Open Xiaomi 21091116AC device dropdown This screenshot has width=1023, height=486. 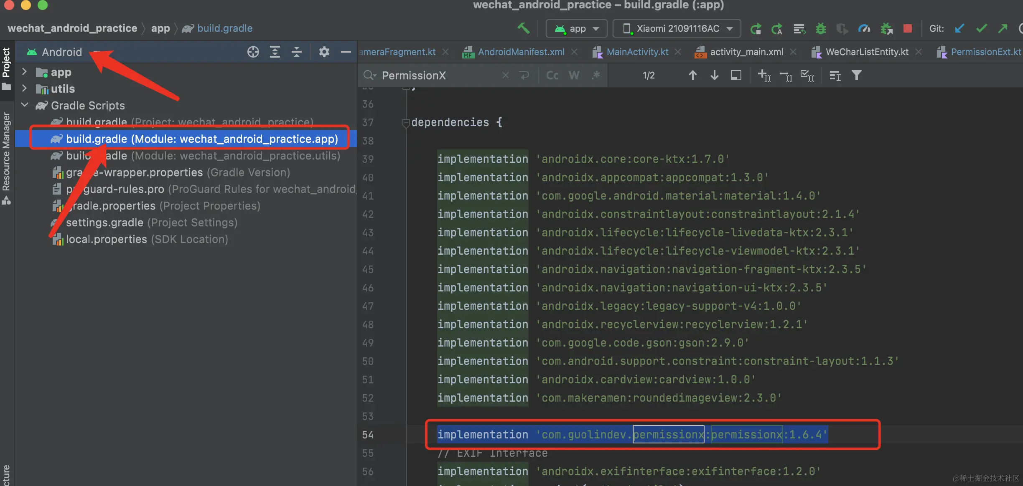(x=677, y=28)
